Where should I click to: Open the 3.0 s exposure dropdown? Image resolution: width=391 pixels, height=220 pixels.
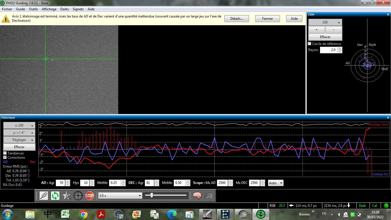point(120,196)
